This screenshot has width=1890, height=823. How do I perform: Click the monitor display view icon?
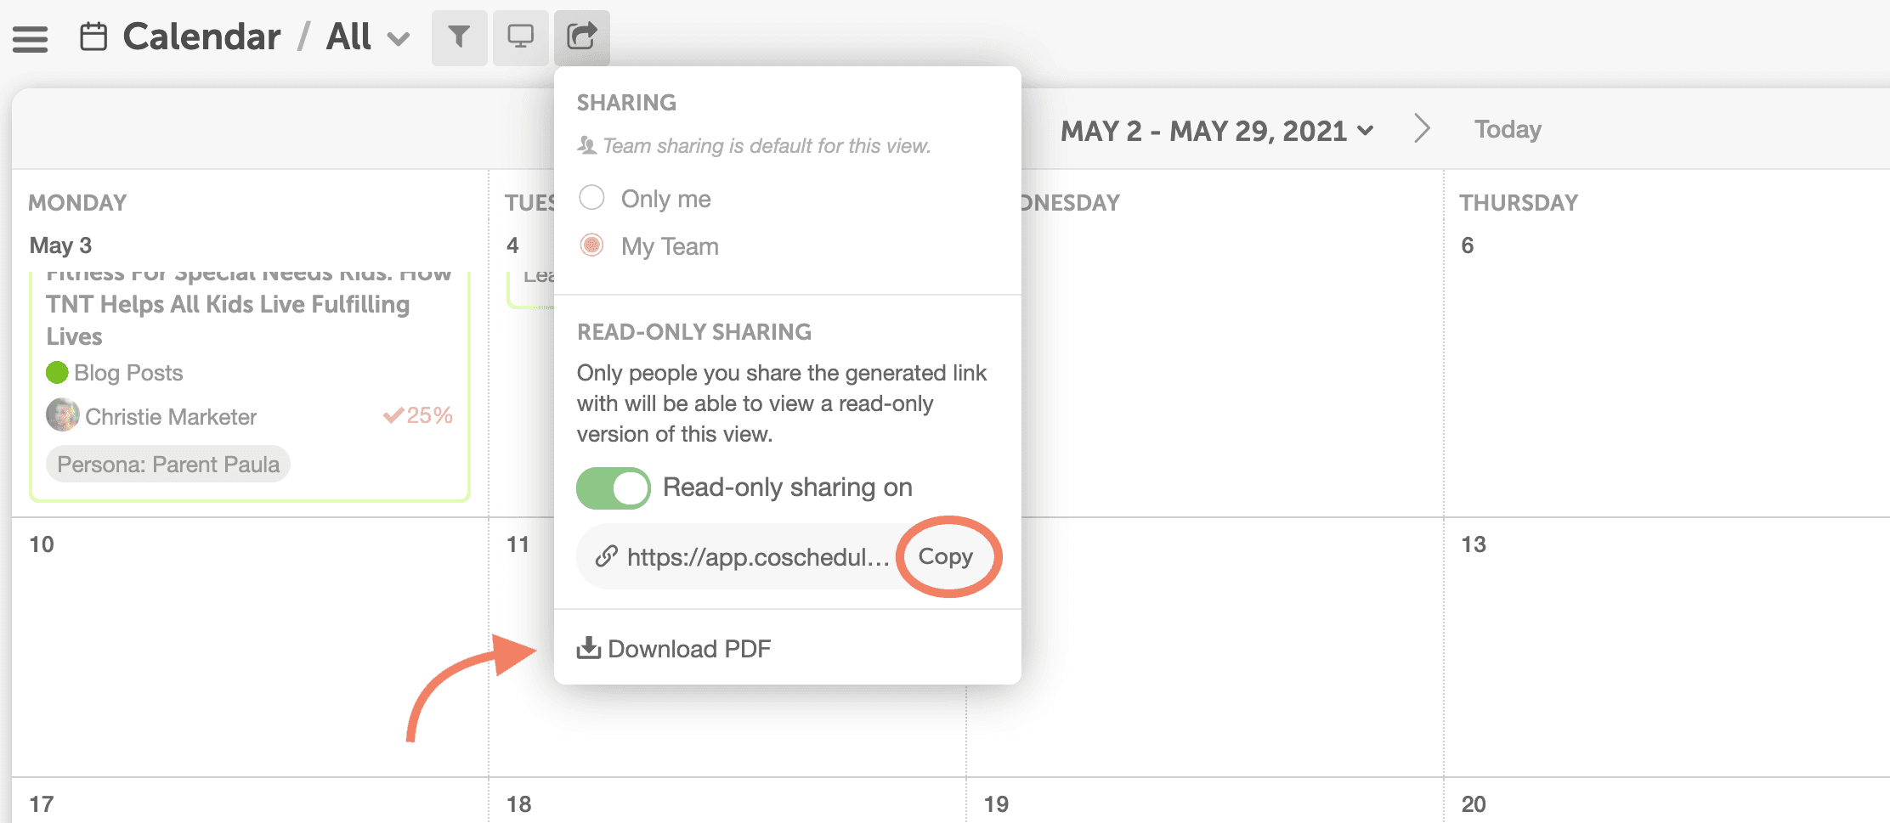520,37
